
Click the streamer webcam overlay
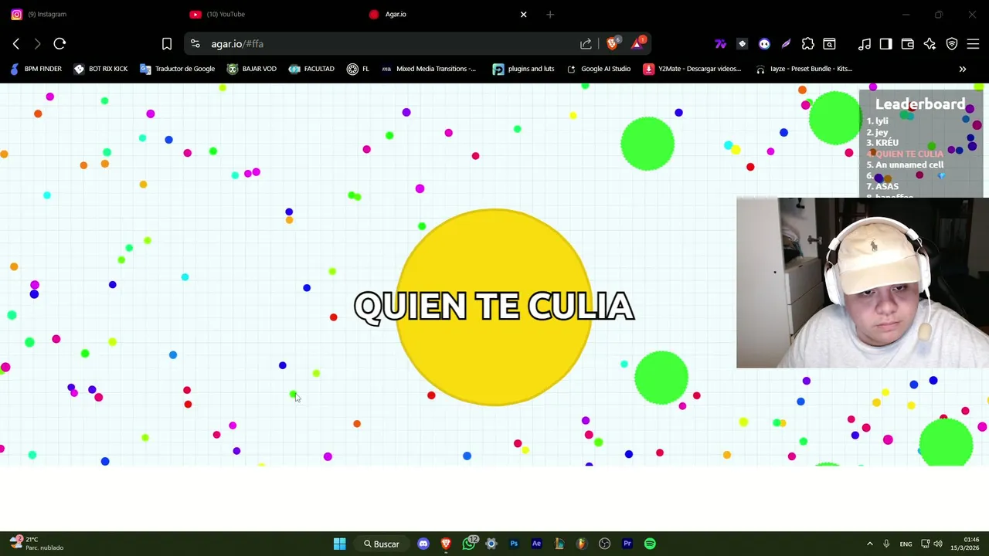(x=862, y=283)
